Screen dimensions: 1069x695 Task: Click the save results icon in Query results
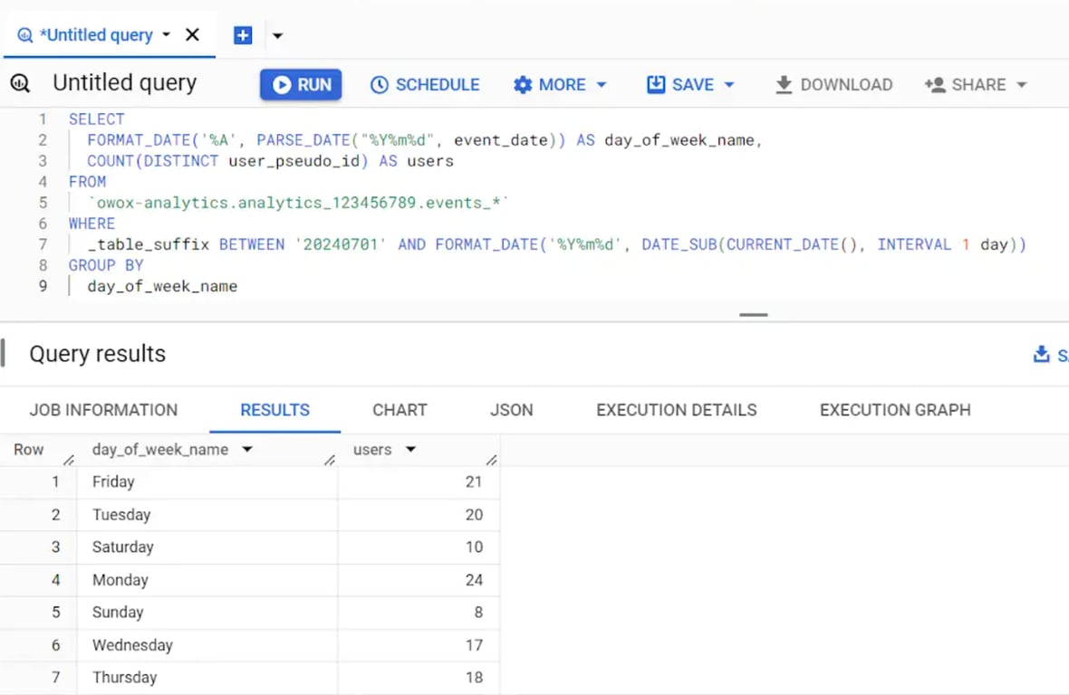(x=1041, y=354)
